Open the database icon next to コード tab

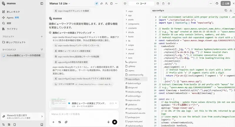coord(158,4)
